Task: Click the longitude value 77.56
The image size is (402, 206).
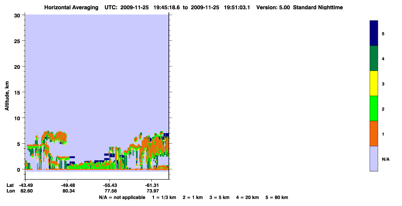Action: pyautogui.click(x=110, y=191)
